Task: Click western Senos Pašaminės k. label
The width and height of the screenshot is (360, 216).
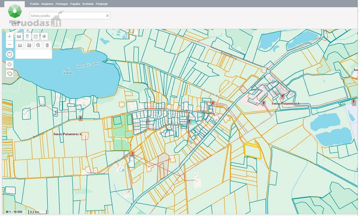Action: pyautogui.click(x=68, y=134)
